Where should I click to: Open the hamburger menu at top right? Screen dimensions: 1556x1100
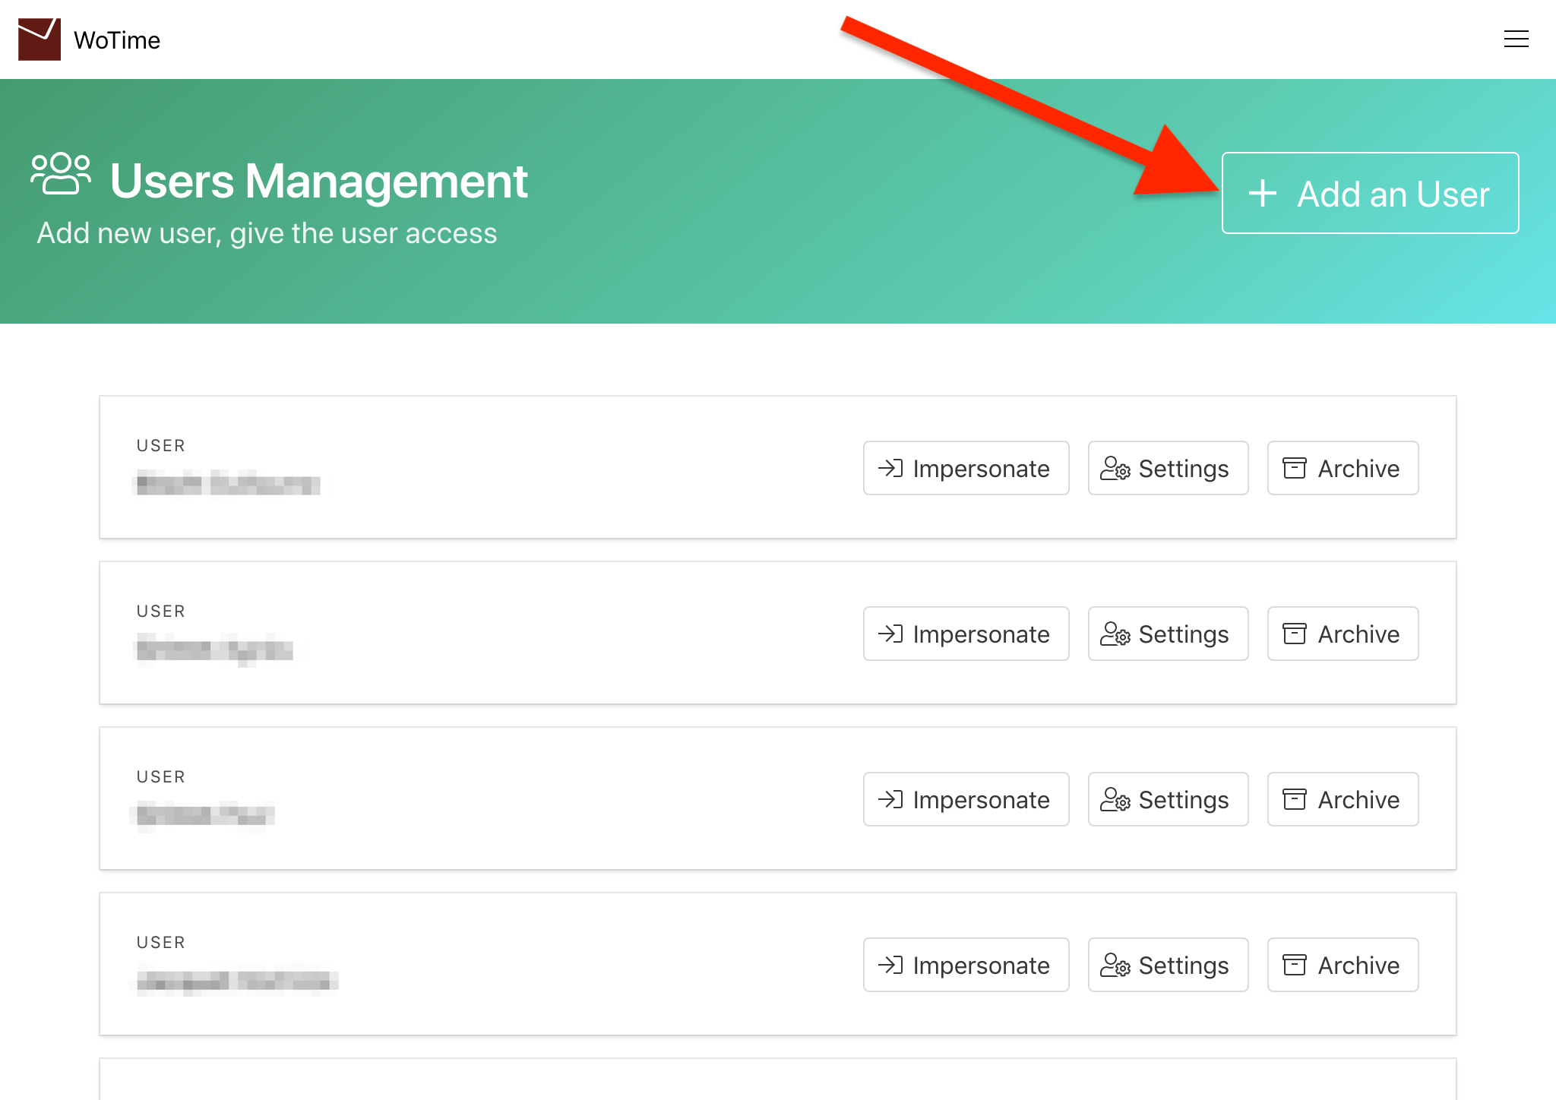pyautogui.click(x=1516, y=40)
